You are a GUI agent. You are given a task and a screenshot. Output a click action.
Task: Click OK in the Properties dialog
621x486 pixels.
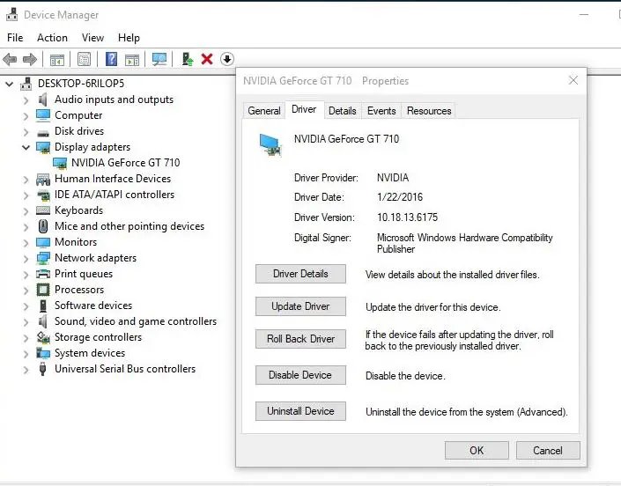[477, 450]
